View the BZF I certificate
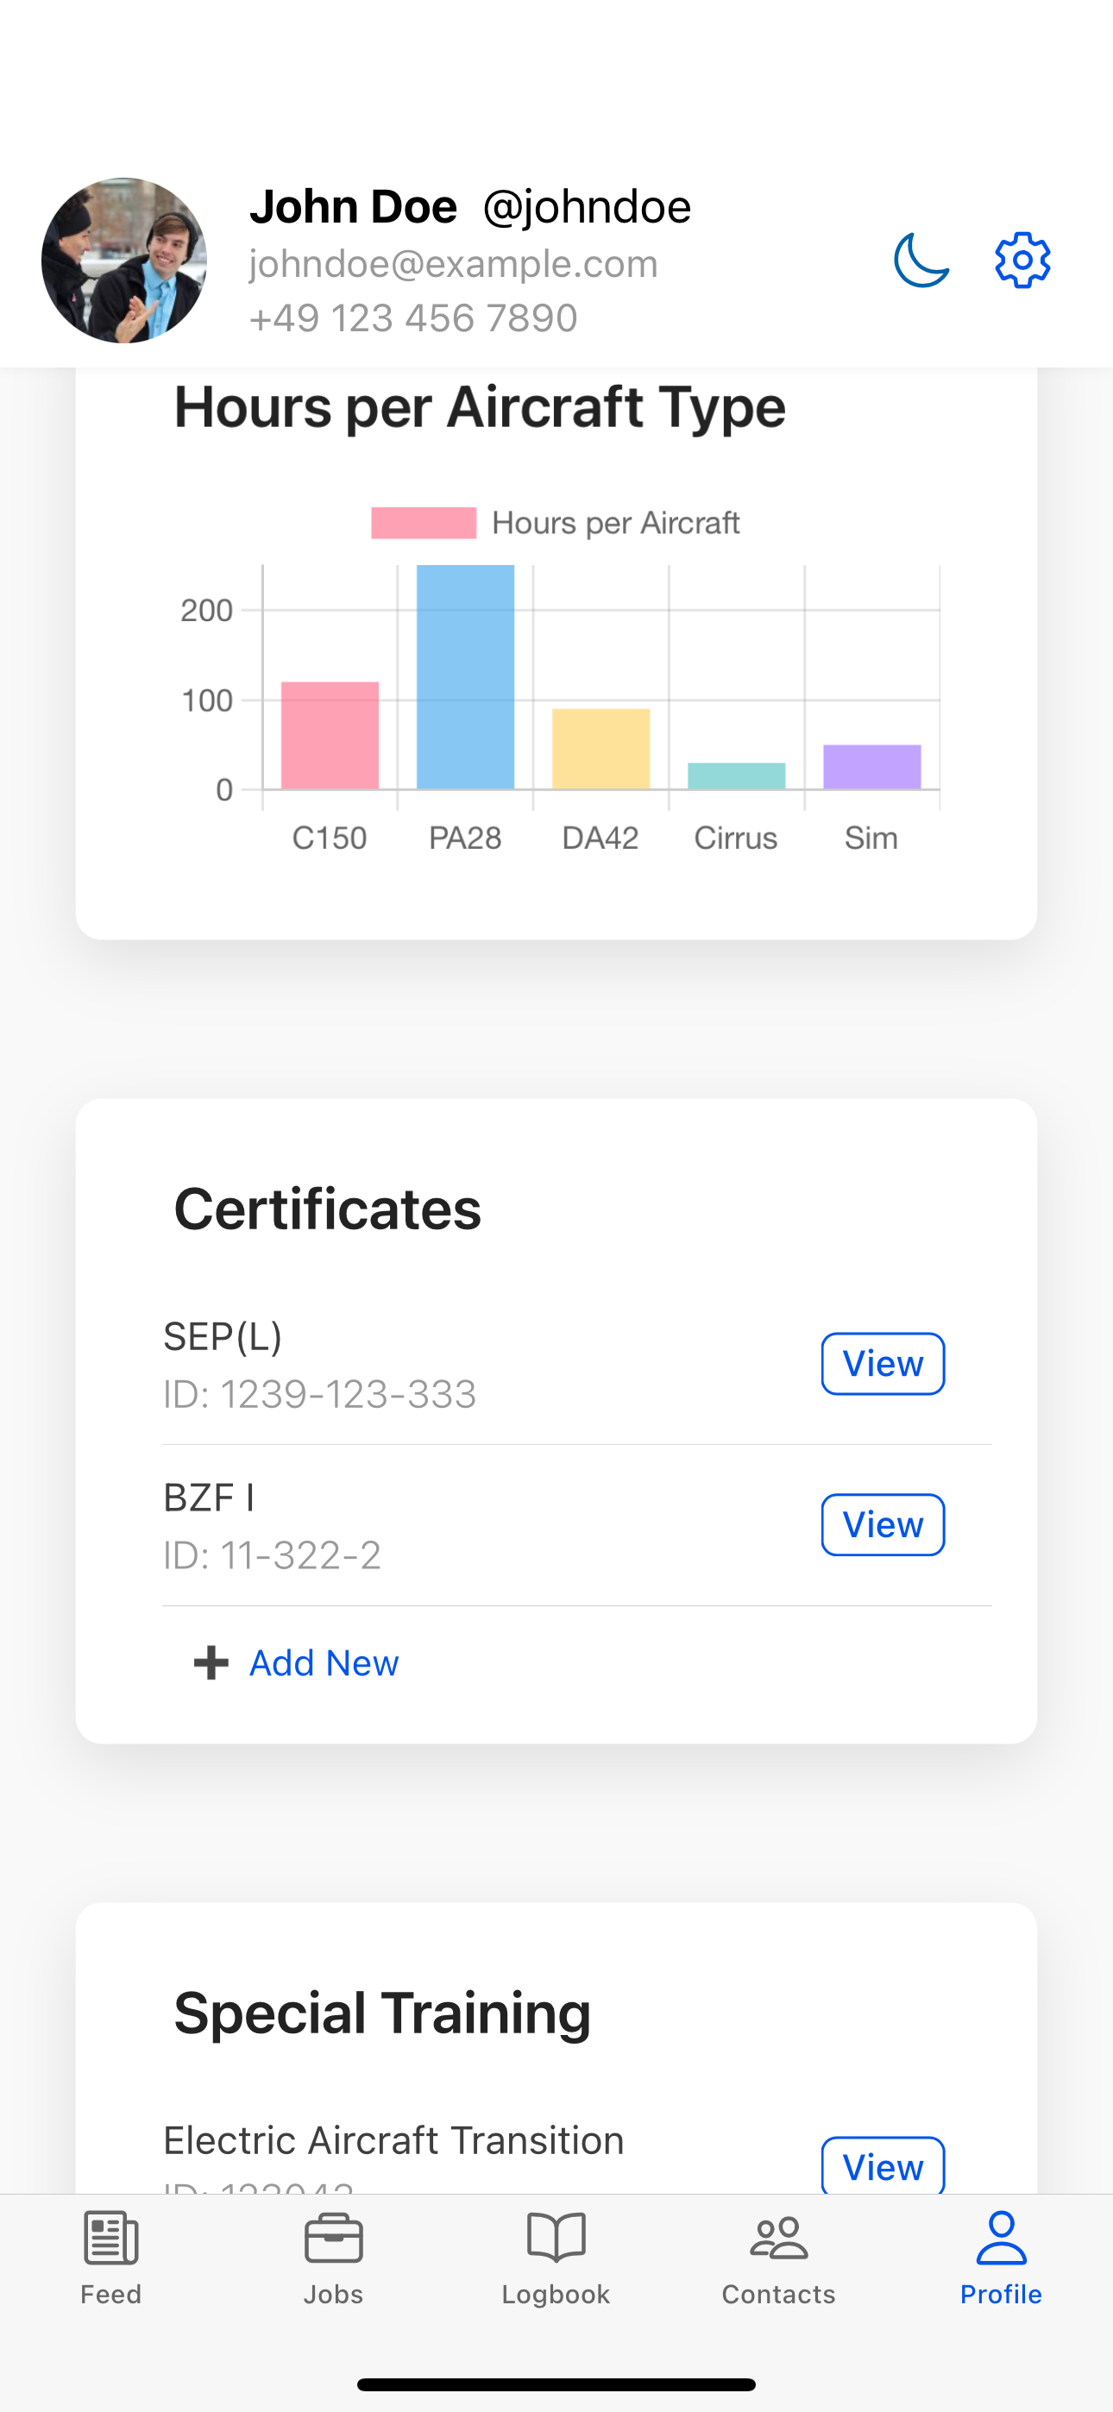The image size is (1113, 2412). pyautogui.click(x=883, y=1524)
